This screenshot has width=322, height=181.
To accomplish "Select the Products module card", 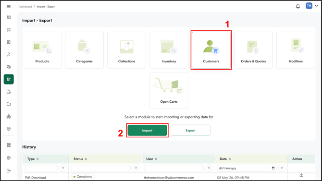I will [x=42, y=50].
